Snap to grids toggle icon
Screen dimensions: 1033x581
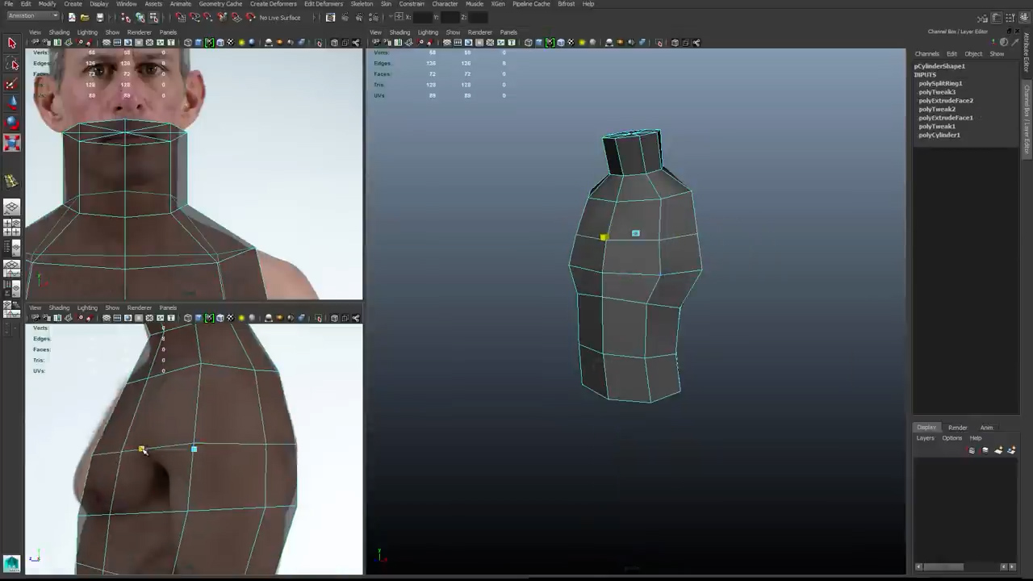point(180,17)
